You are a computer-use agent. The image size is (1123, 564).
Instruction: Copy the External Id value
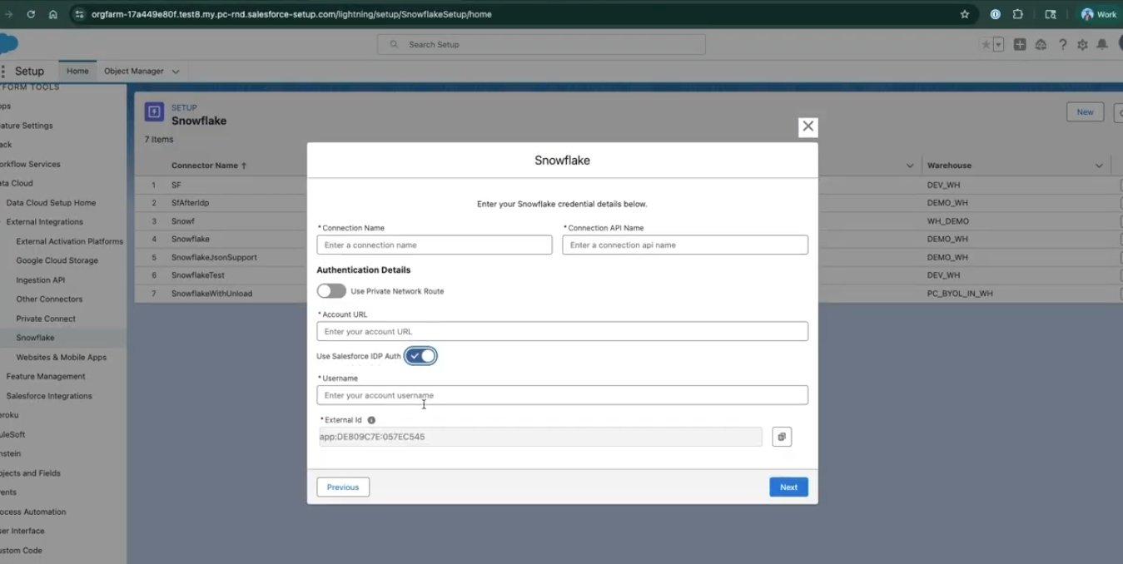pos(782,437)
